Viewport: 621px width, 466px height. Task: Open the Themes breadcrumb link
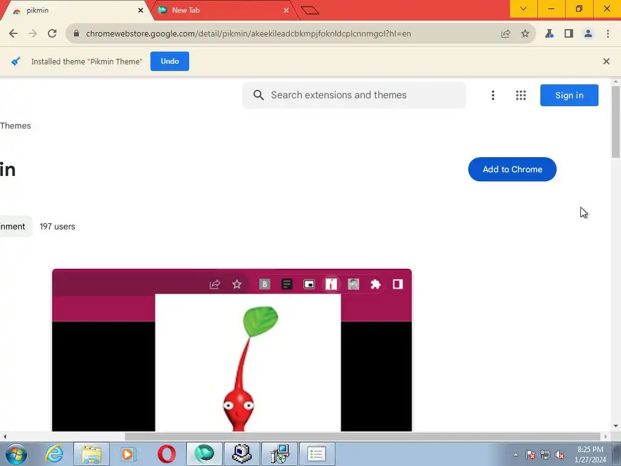tap(15, 126)
